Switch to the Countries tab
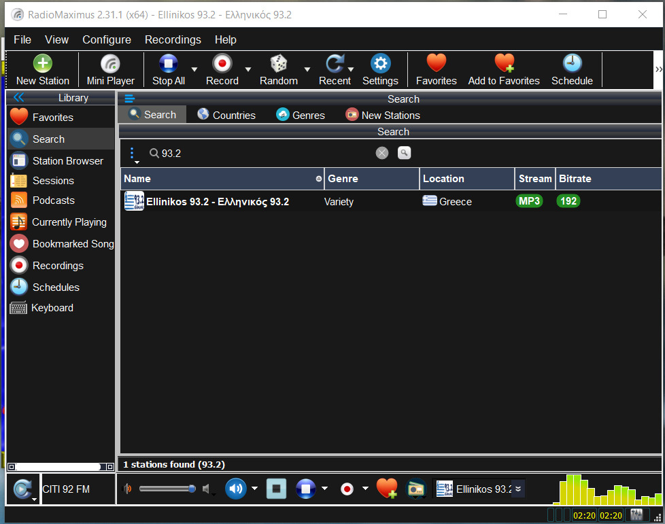Image resolution: width=665 pixels, height=524 pixels. pyautogui.click(x=226, y=115)
